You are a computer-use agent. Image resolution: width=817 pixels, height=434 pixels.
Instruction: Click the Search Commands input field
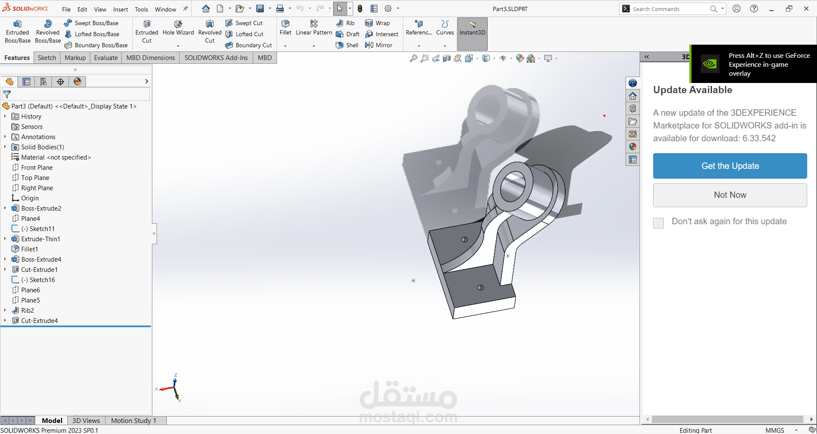pyautogui.click(x=669, y=9)
